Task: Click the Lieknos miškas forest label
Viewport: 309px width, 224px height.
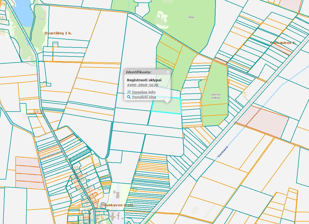Action: (215, 96)
